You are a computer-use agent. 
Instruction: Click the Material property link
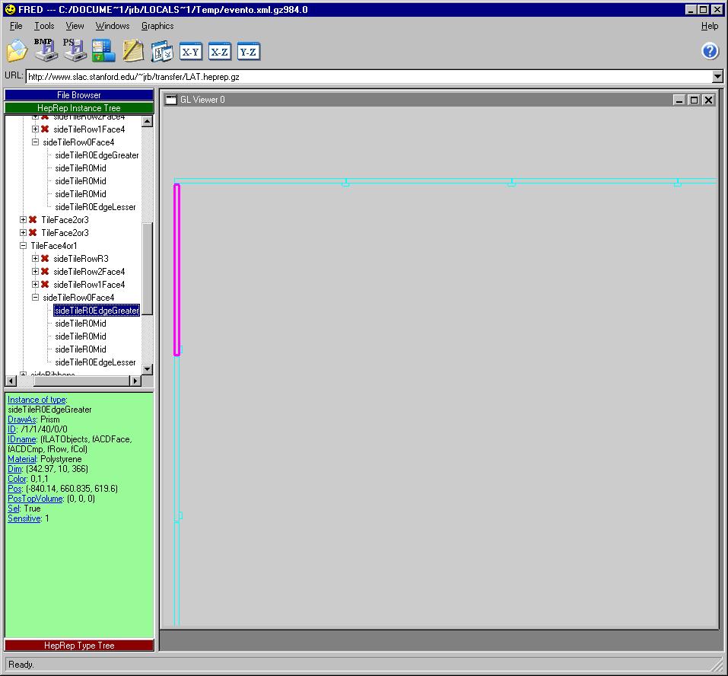23,459
